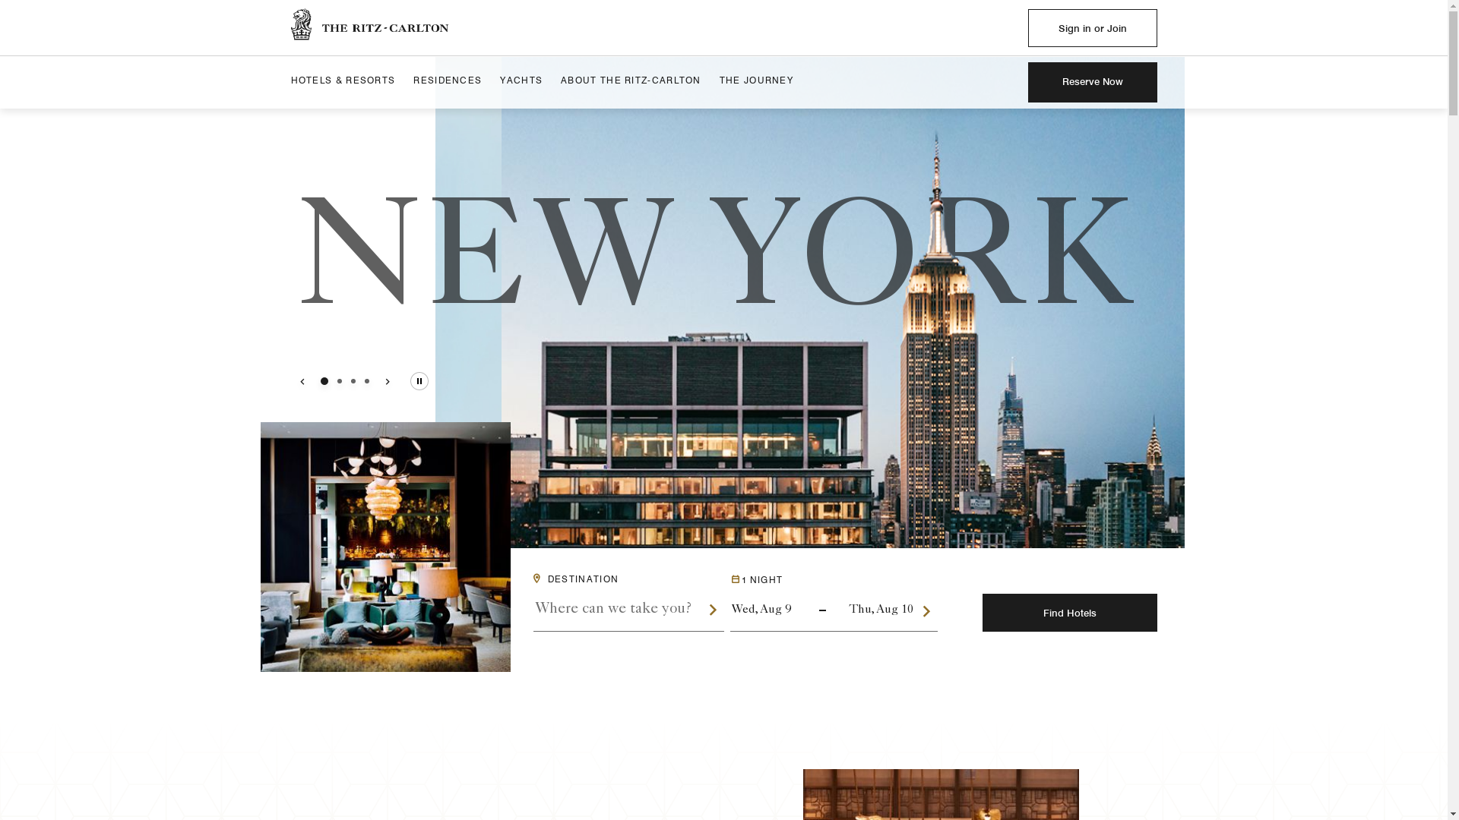Select the third carousel dot
The height and width of the screenshot is (820, 1459).
[x=353, y=381]
